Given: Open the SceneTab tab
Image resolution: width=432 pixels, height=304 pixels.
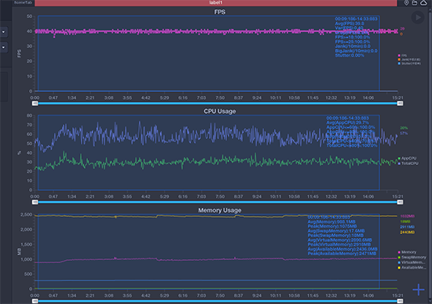Looking at the screenshot, I should click(x=23, y=3).
